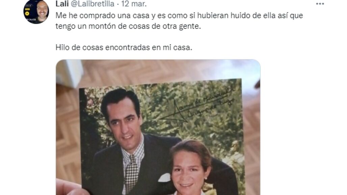Screen dimensions: 347x195
Task: Click the yellow circle icon inside the avatar
Action: pyautogui.click(x=27, y=13)
